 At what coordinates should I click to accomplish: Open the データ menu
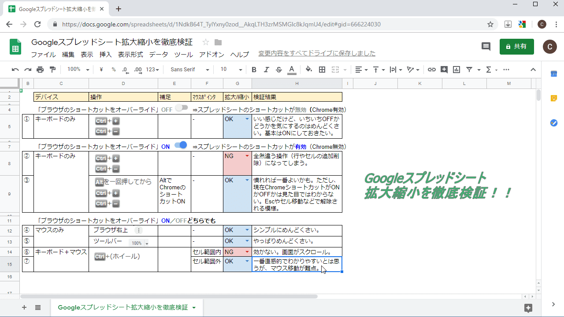(159, 55)
